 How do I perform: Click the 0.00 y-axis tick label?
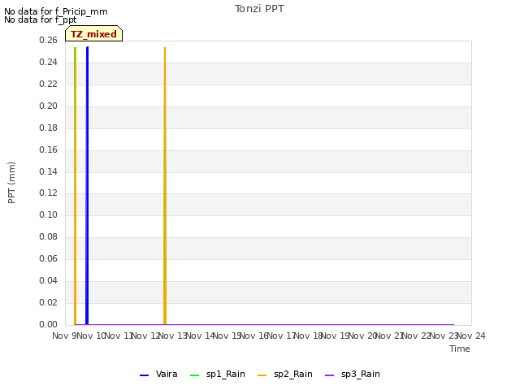(48, 324)
